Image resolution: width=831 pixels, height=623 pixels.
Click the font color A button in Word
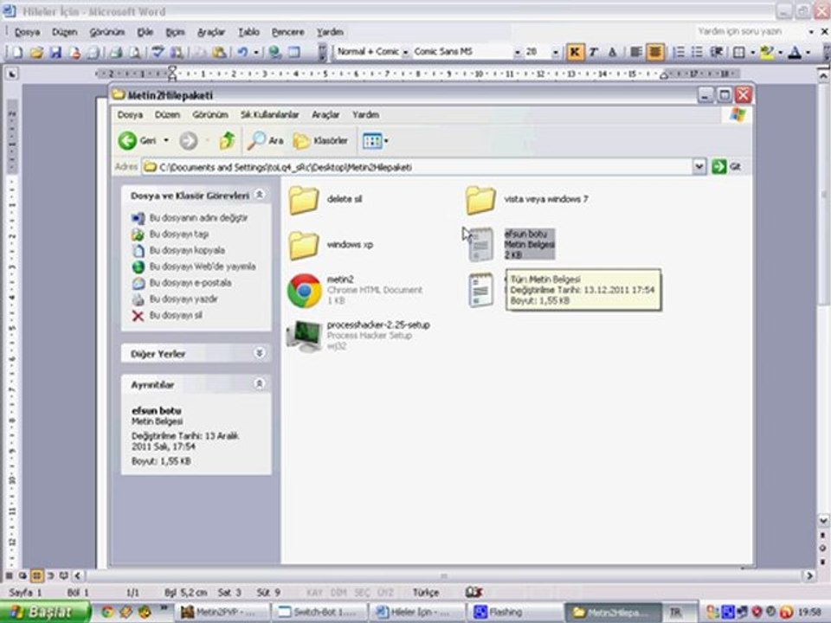[795, 52]
